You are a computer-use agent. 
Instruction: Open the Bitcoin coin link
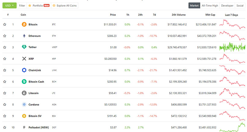[33, 24]
